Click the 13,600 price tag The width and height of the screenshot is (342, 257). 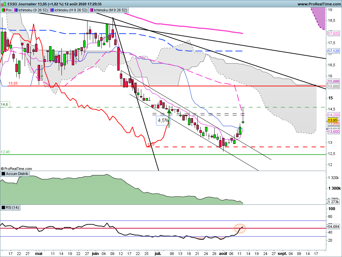[334, 131]
